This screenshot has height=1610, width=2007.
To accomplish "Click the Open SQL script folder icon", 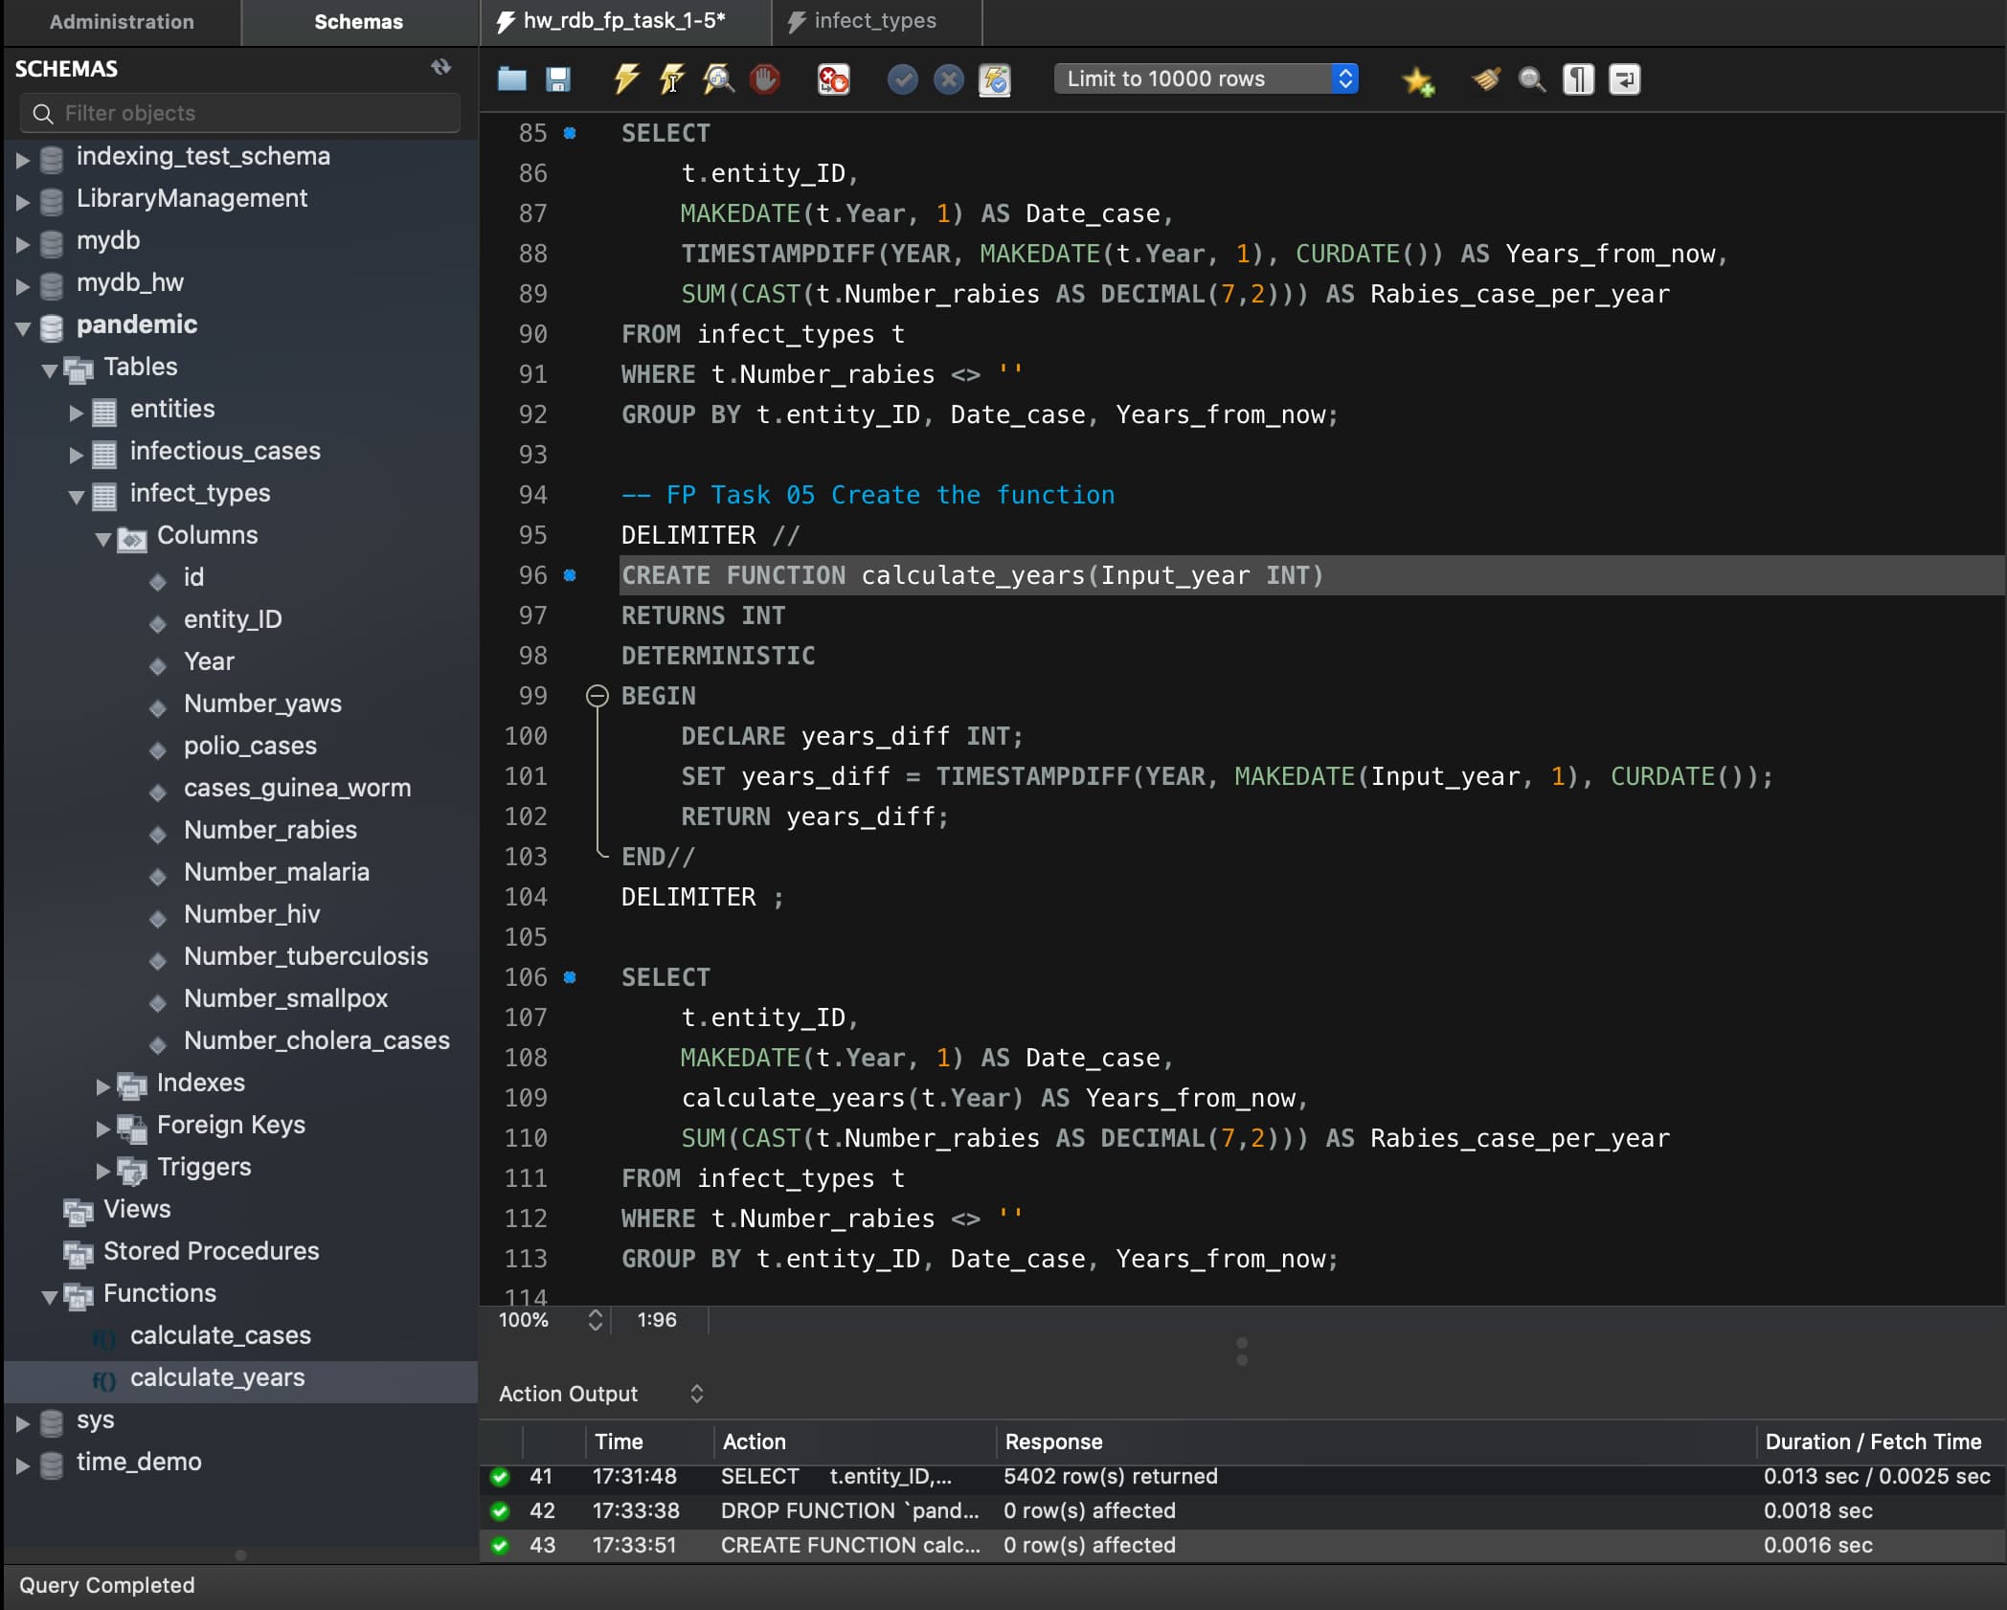I will [512, 79].
